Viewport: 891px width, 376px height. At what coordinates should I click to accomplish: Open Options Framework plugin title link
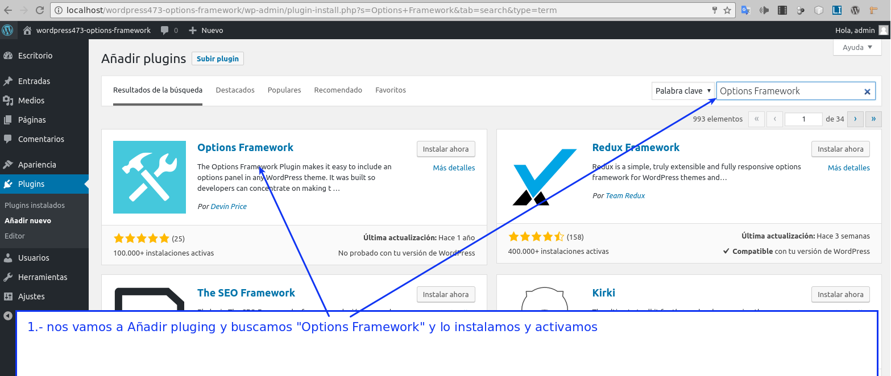pyautogui.click(x=245, y=147)
